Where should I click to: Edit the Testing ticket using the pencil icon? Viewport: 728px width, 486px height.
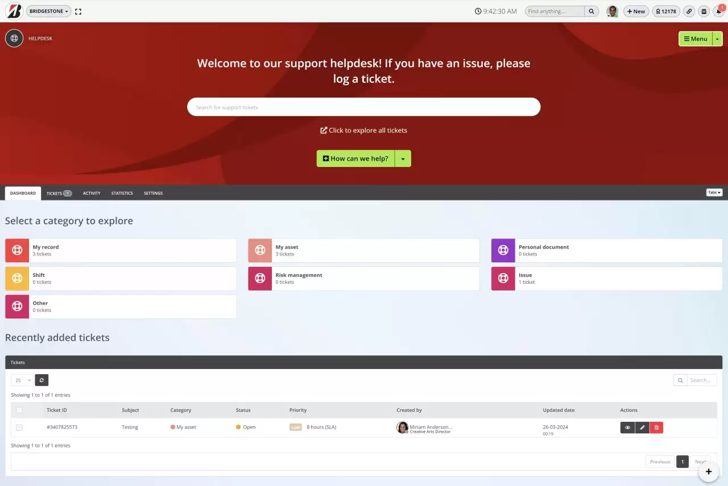642,427
